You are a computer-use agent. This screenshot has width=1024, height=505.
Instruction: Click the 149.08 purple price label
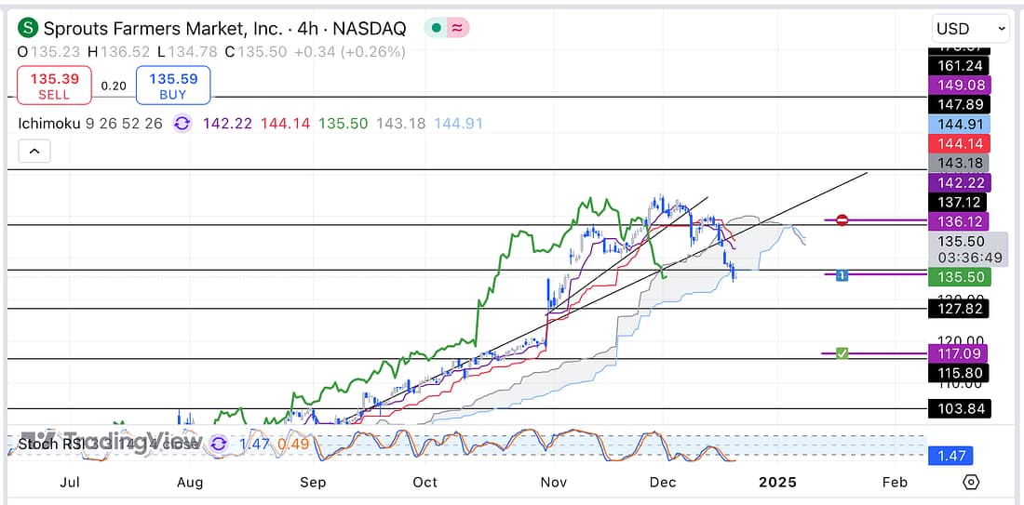pos(958,85)
